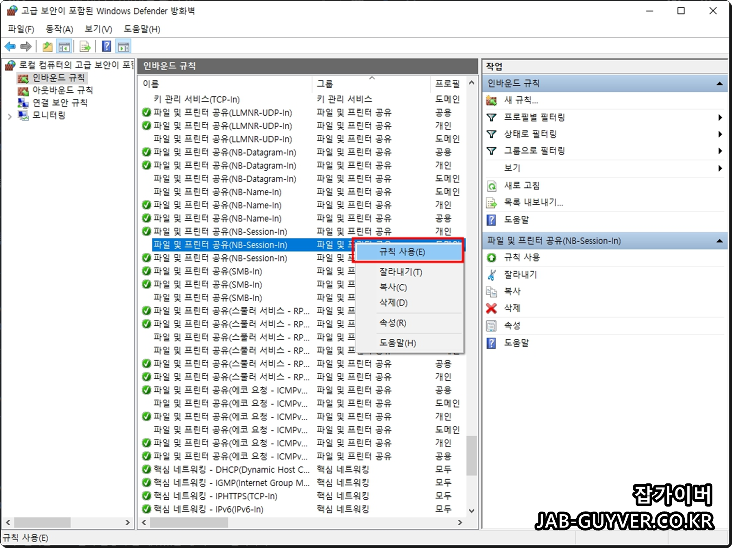
Task: Sort by the 그룹 column header
Action: pyautogui.click(x=372, y=84)
